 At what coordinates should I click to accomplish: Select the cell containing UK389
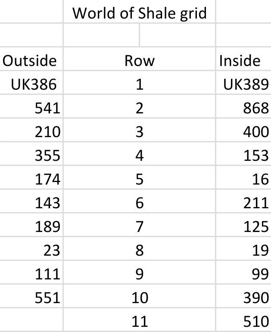coord(243,82)
